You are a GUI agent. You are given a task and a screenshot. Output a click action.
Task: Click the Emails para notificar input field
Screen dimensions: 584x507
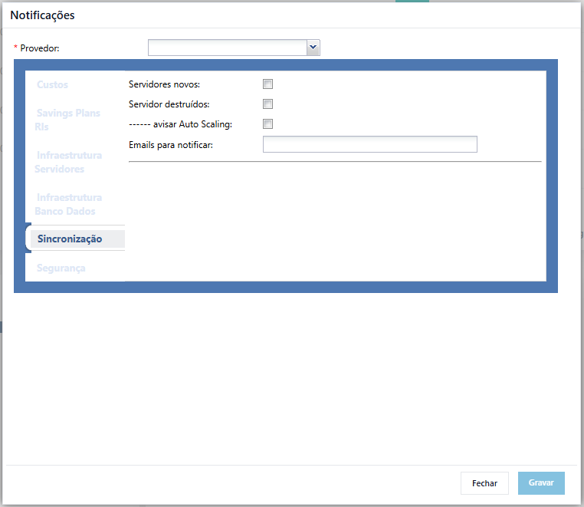coord(370,144)
